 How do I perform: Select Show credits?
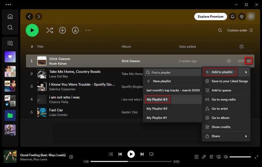pyautogui.click(x=226, y=127)
